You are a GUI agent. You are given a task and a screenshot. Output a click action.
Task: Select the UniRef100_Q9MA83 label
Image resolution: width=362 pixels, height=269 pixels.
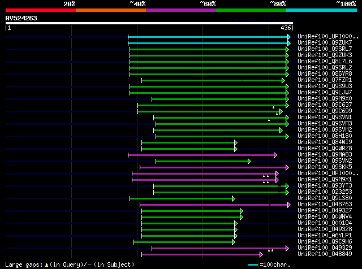tap(325, 155)
